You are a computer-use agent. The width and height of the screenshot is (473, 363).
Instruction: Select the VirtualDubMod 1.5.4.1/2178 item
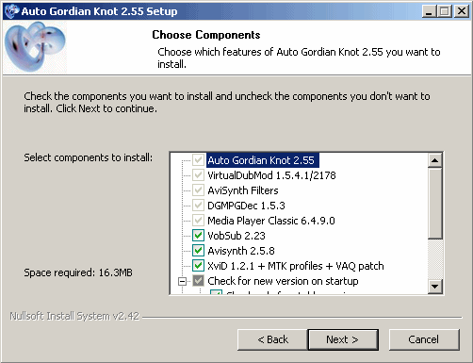click(x=271, y=175)
